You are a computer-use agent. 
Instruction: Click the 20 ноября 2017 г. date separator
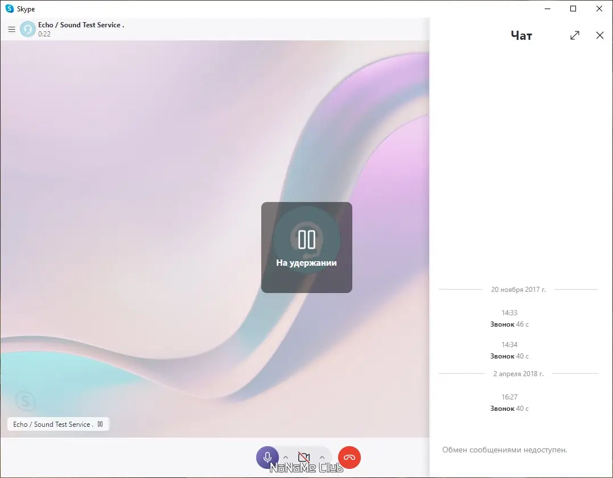tap(519, 290)
